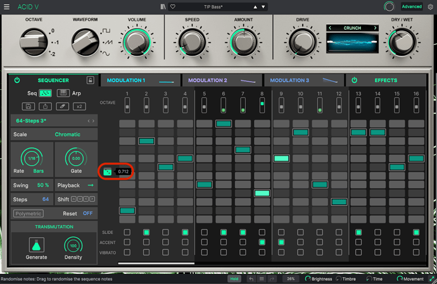Select previous preset with up arrow
437x284 pixels.
255,7
